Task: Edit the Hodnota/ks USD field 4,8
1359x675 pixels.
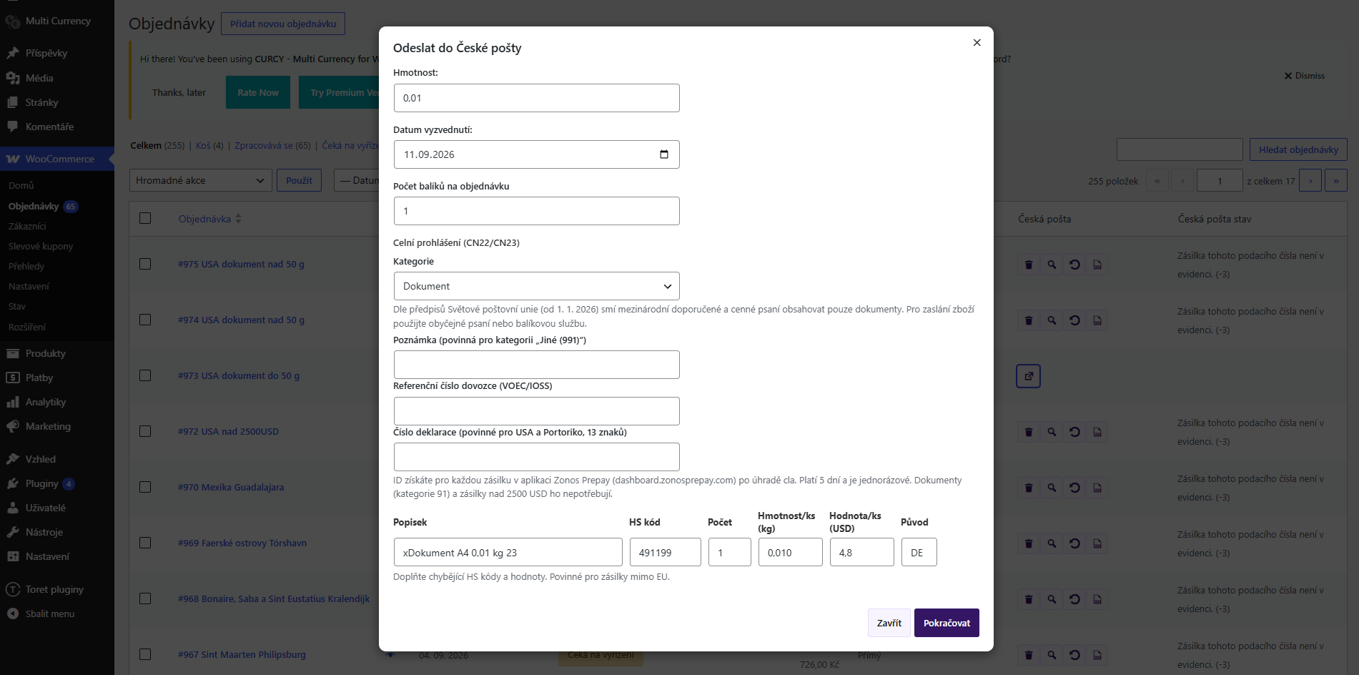Action: [861, 552]
